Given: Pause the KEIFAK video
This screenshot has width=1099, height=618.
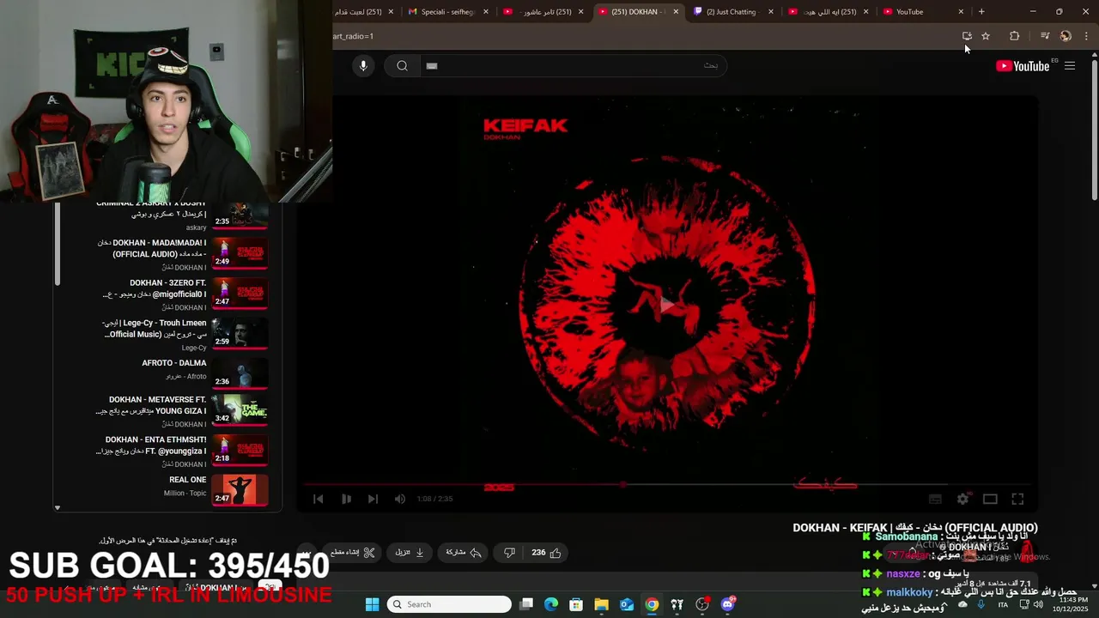Looking at the screenshot, I should (x=346, y=499).
